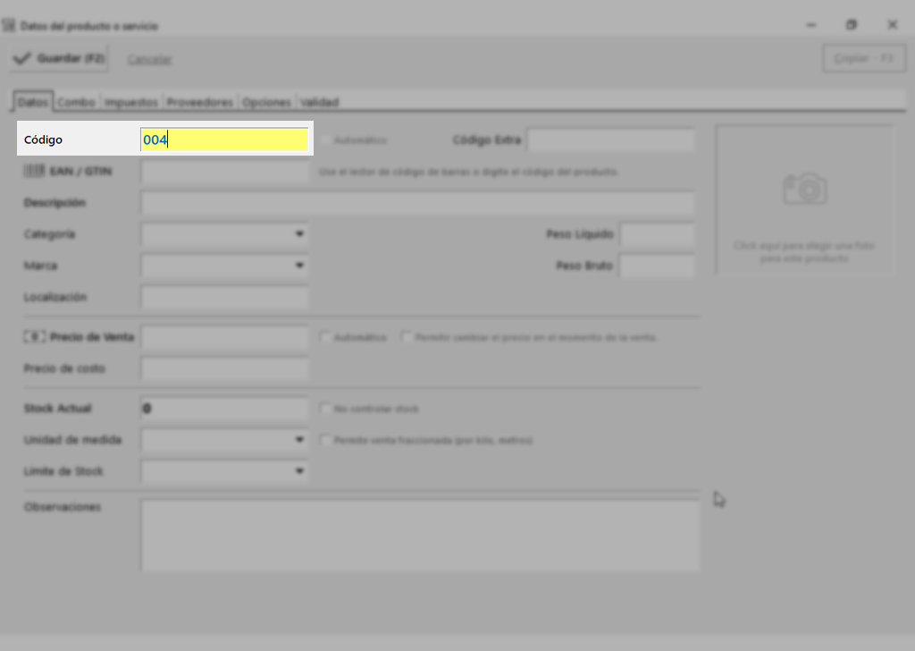Screen dimensions: 915x651
Task: Save the product with Guardar (F2)
Action: click(x=58, y=58)
